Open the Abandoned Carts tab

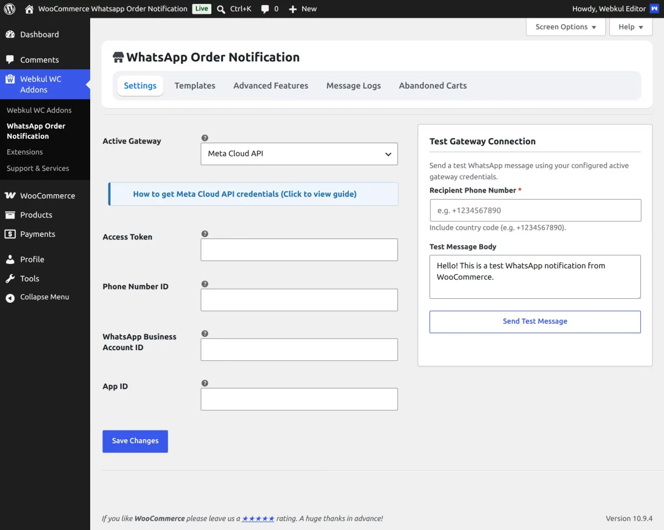click(433, 86)
